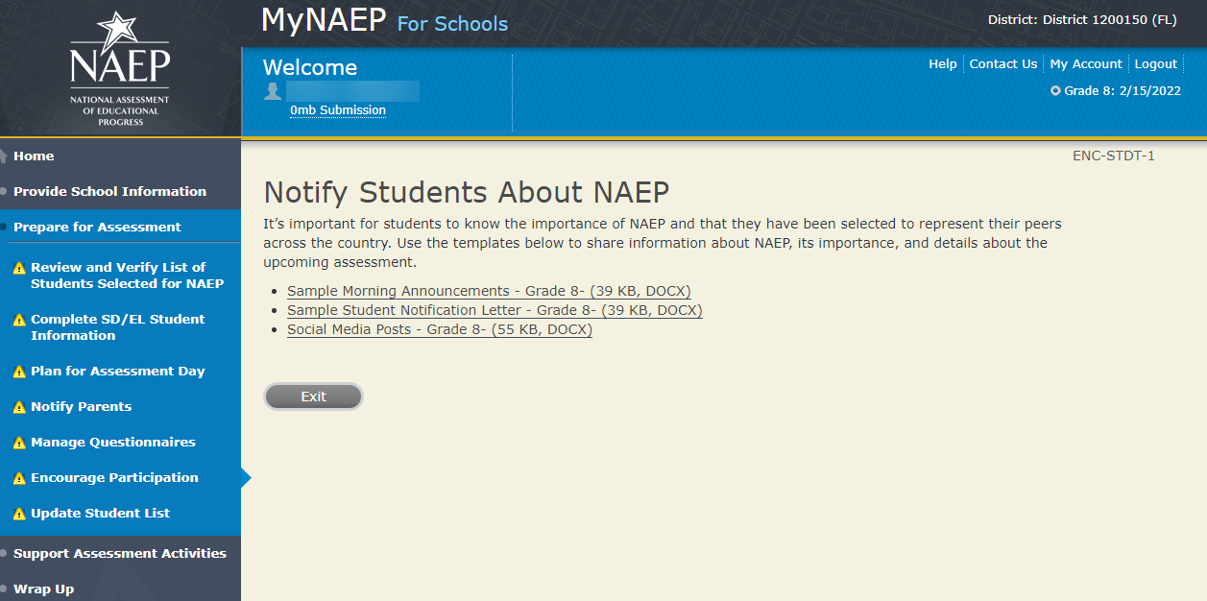1207x601 pixels.
Task: Open the Help link in header
Action: 942,63
